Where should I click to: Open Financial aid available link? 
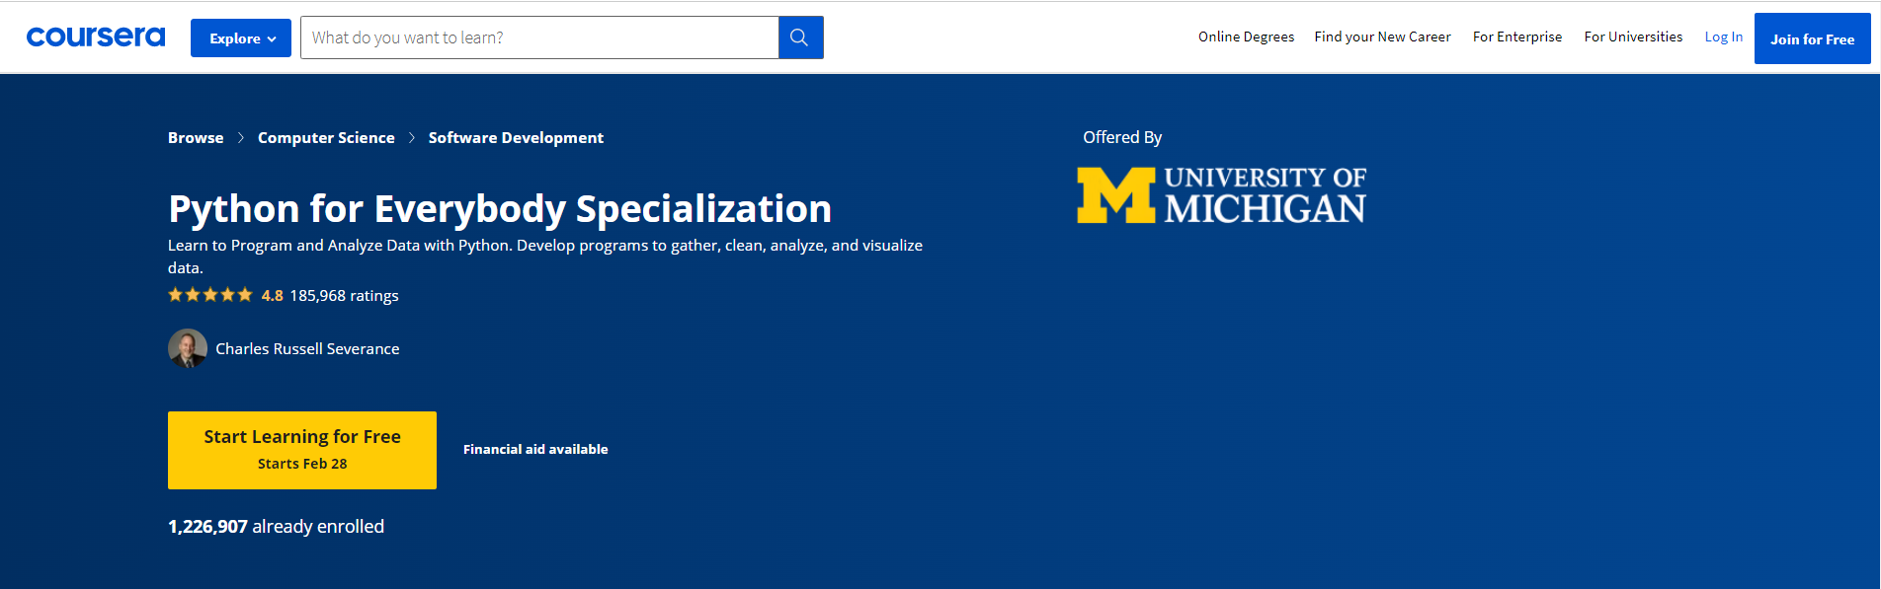pos(535,449)
